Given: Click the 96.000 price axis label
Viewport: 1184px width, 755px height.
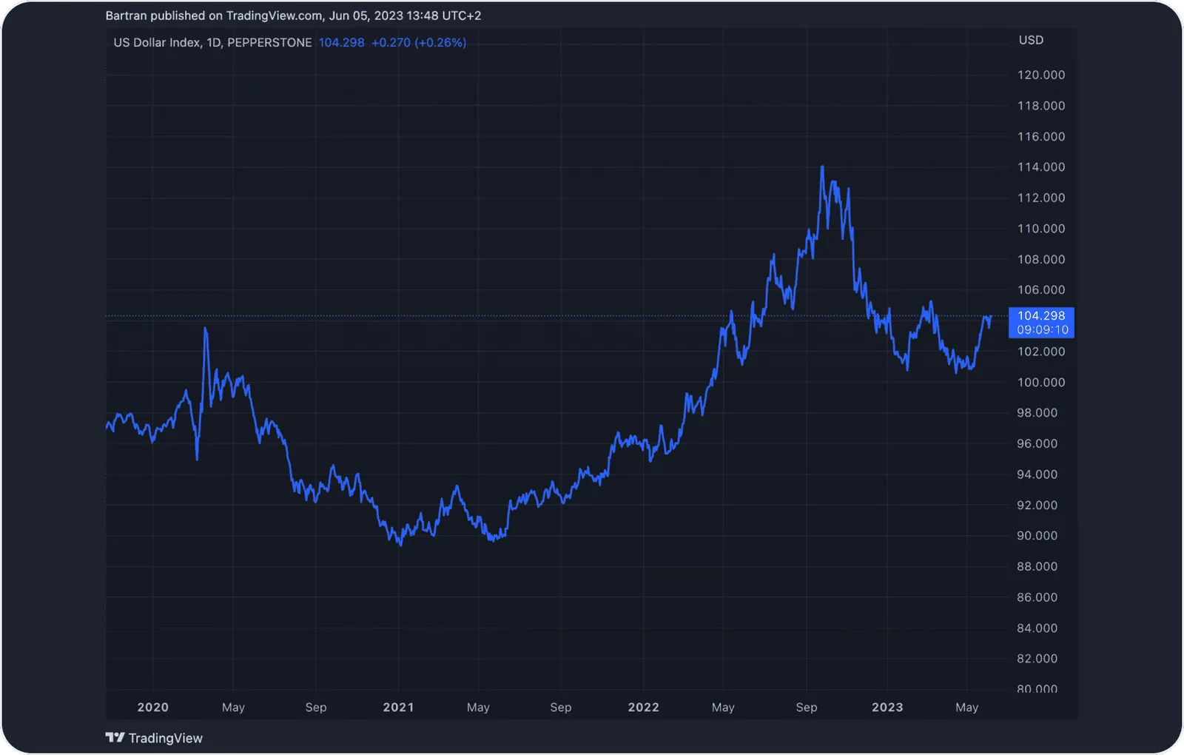Looking at the screenshot, I should (1037, 443).
